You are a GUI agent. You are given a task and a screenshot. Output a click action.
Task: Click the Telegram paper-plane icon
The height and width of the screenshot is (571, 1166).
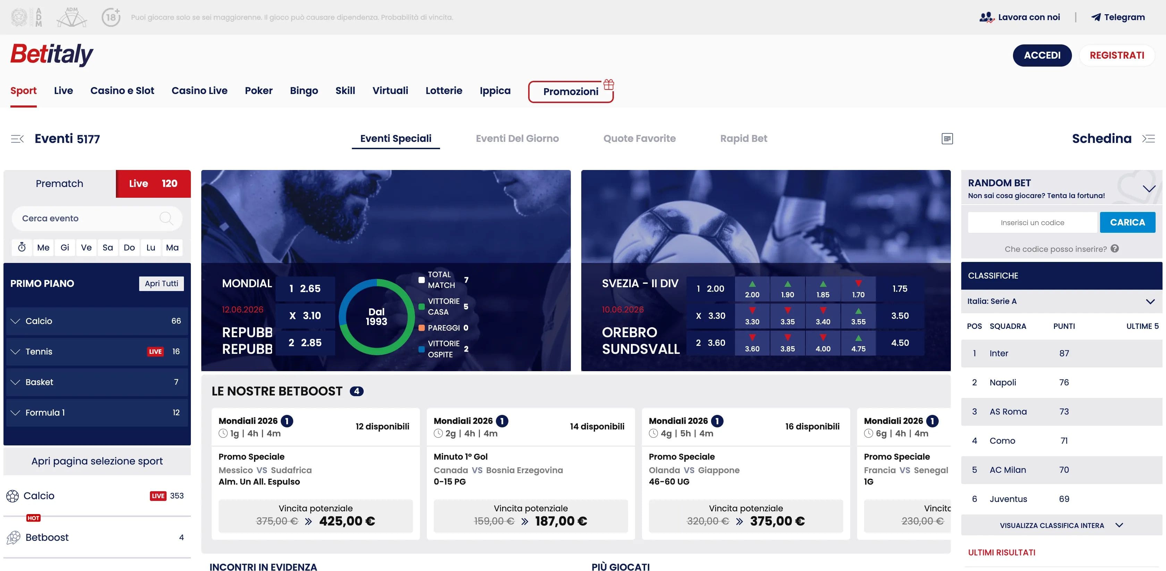pos(1096,17)
